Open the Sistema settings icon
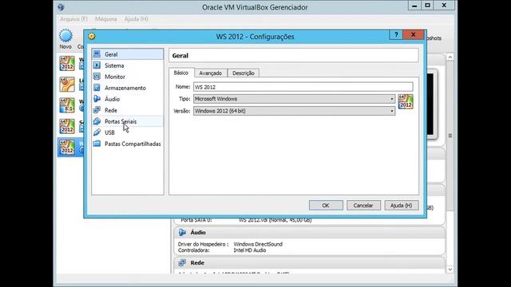The width and height of the screenshot is (511, 287). point(97,65)
